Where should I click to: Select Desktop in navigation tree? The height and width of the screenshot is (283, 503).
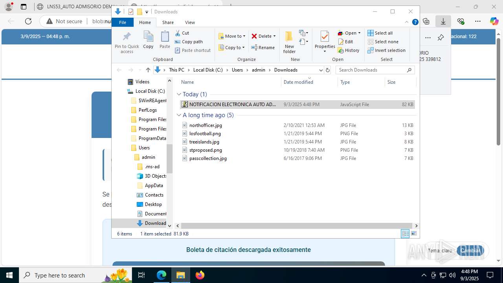pos(153,204)
